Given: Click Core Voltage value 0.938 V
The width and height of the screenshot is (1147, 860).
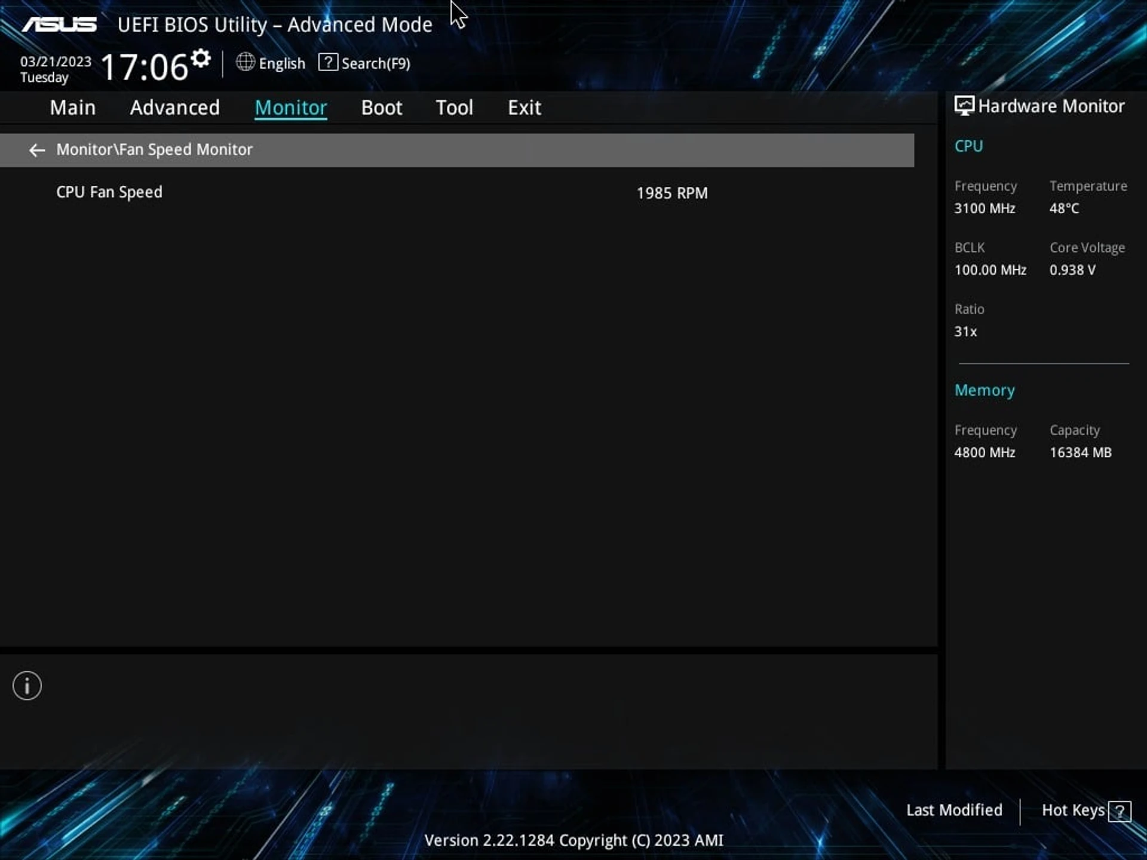Looking at the screenshot, I should point(1072,270).
